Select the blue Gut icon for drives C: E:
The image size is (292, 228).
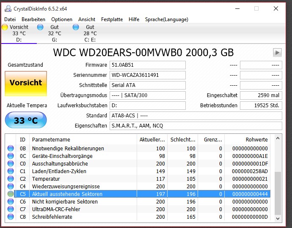(x=76, y=27)
